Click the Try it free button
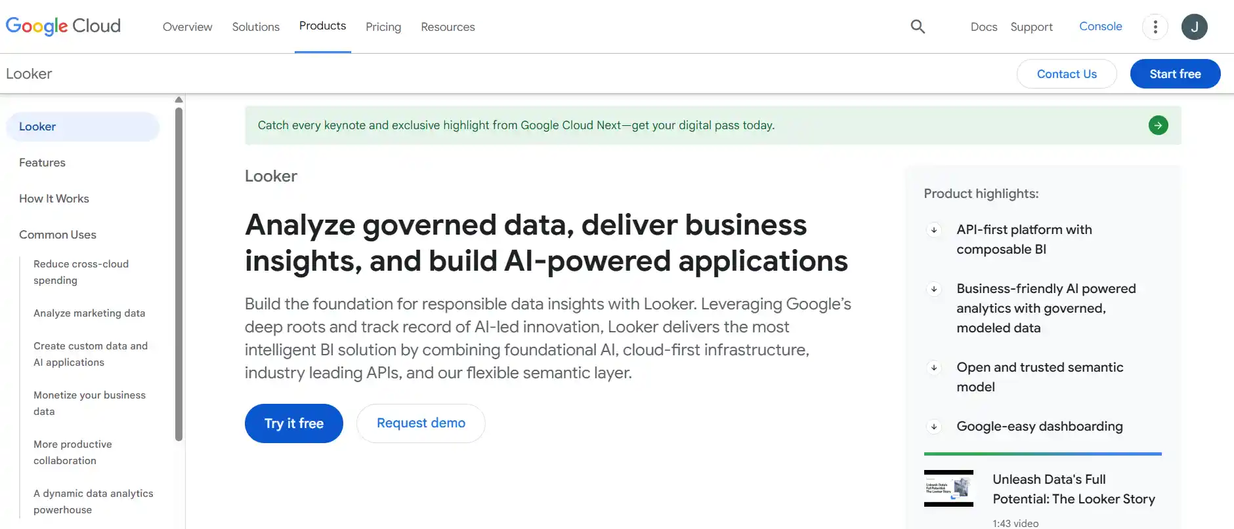The height and width of the screenshot is (529, 1234). pos(294,423)
